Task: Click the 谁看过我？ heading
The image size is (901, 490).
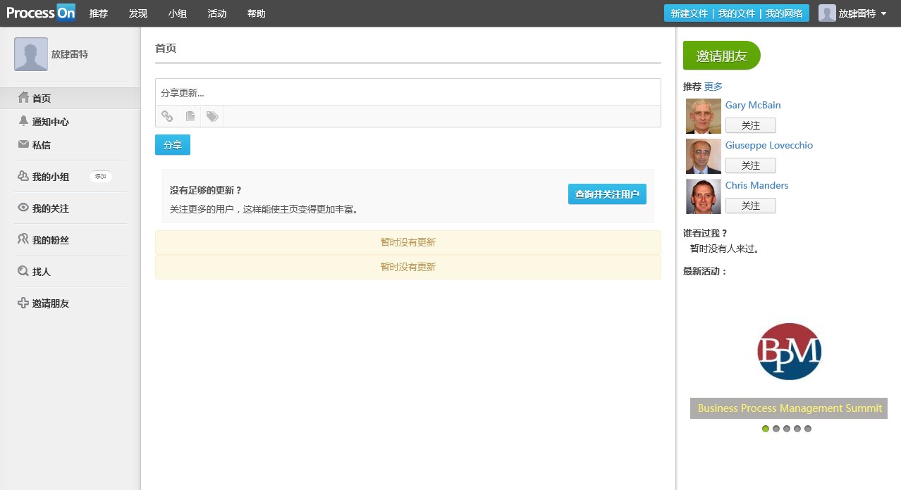Action: pyautogui.click(x=705, y=233)
